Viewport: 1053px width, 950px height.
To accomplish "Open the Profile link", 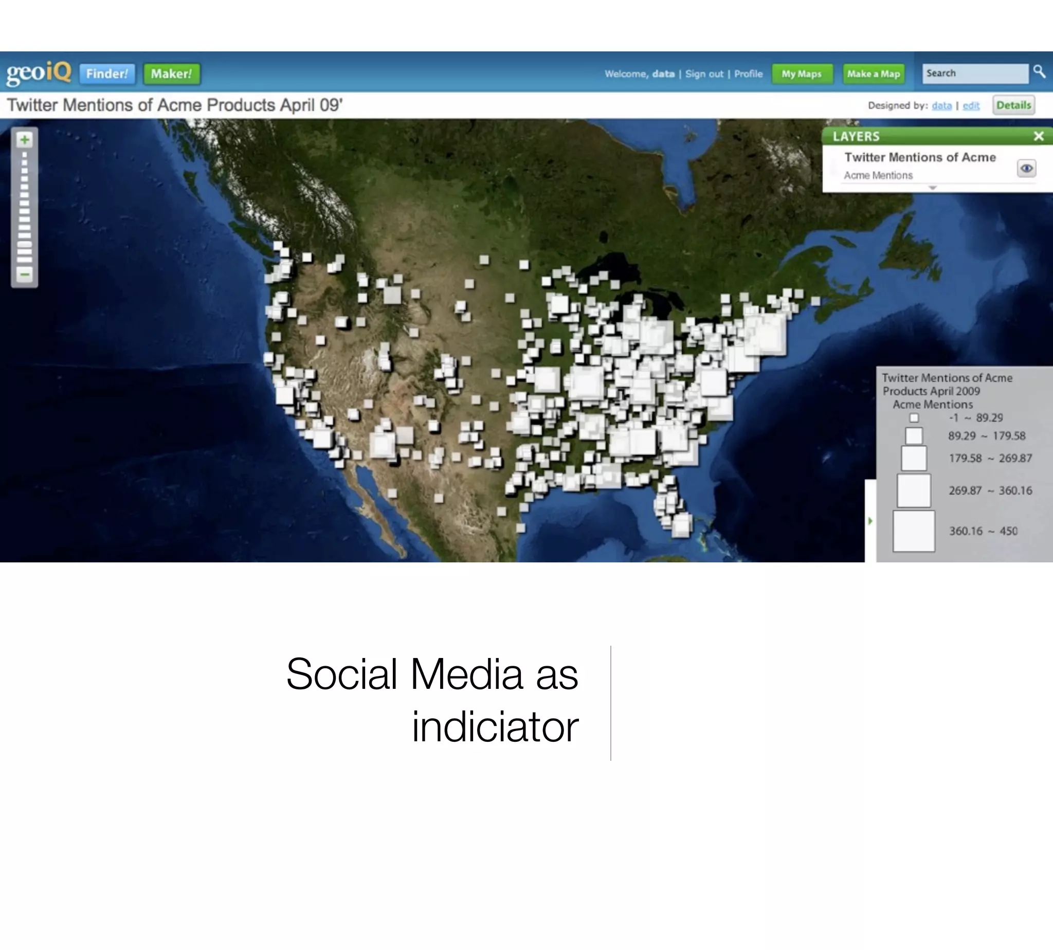I will (748, 74).
